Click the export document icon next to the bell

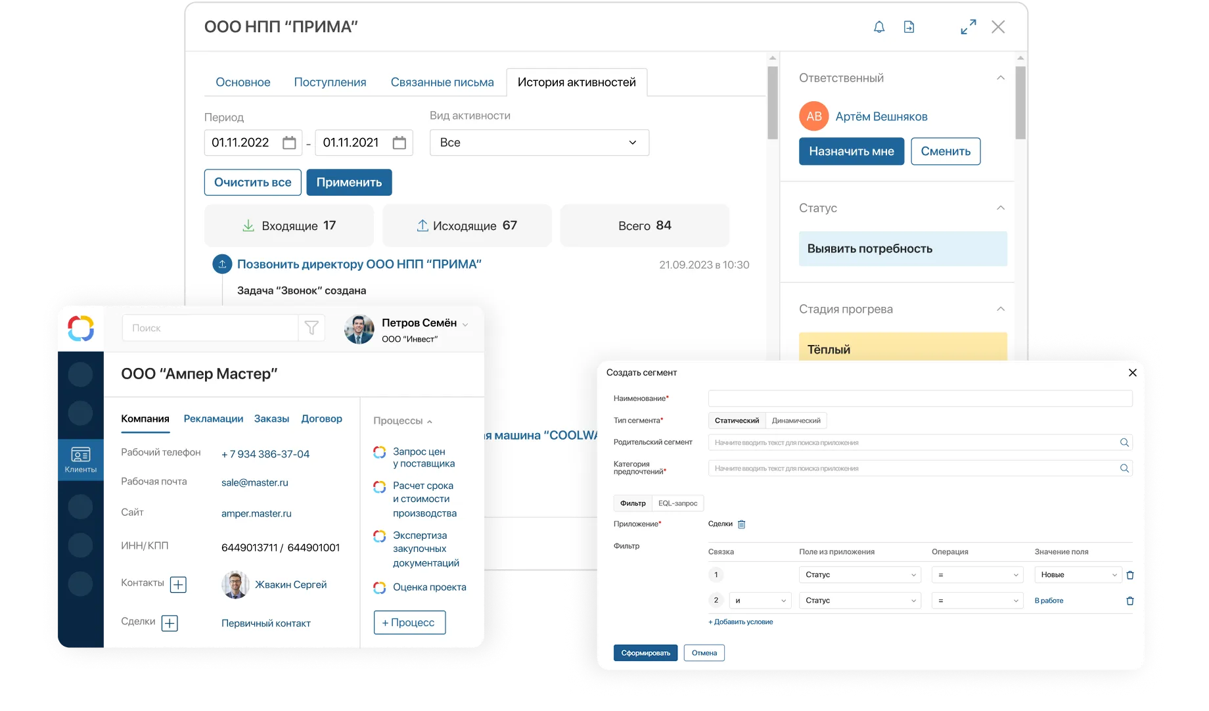[x=909, y=27]
